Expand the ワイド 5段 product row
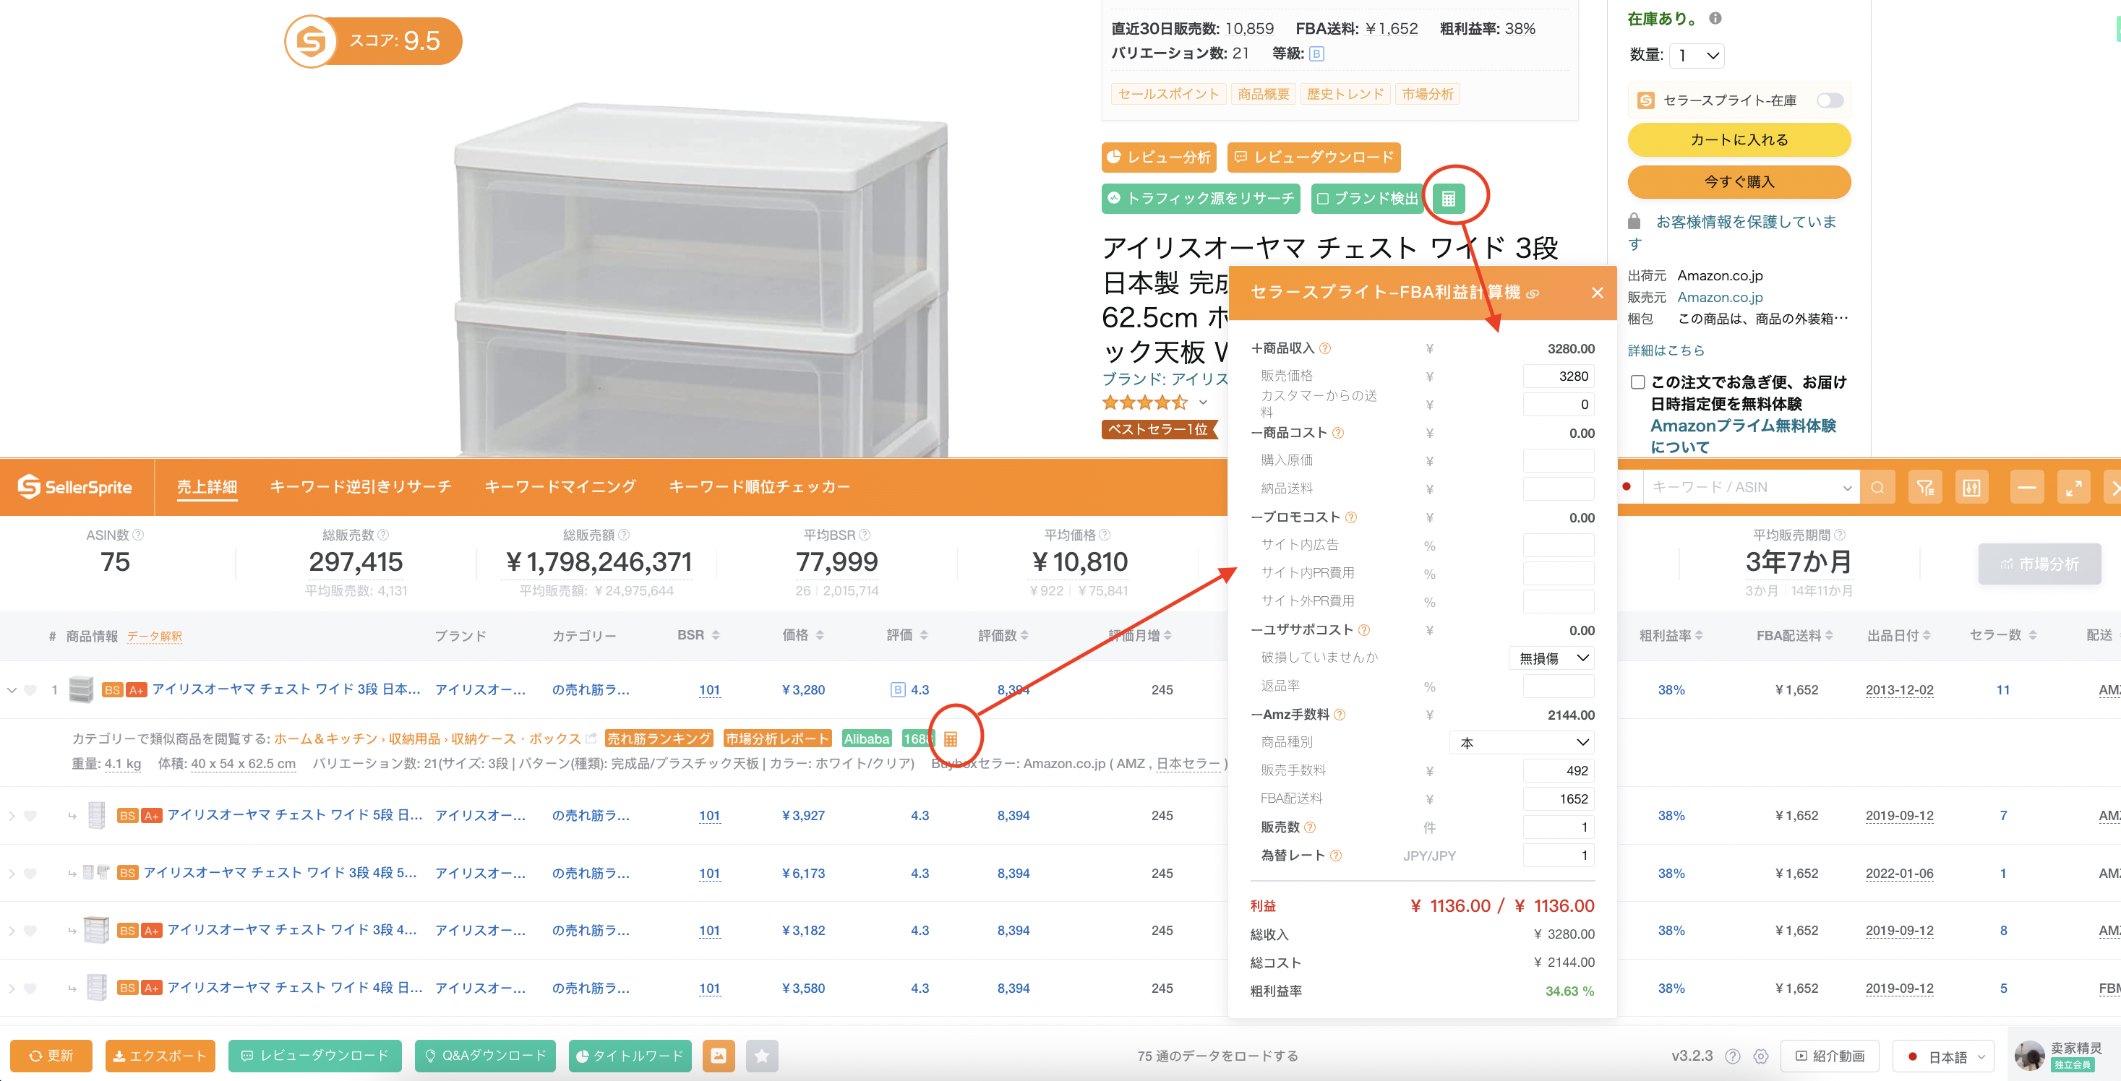This screenshot has height=1081, width=2121. coord(12,816)
